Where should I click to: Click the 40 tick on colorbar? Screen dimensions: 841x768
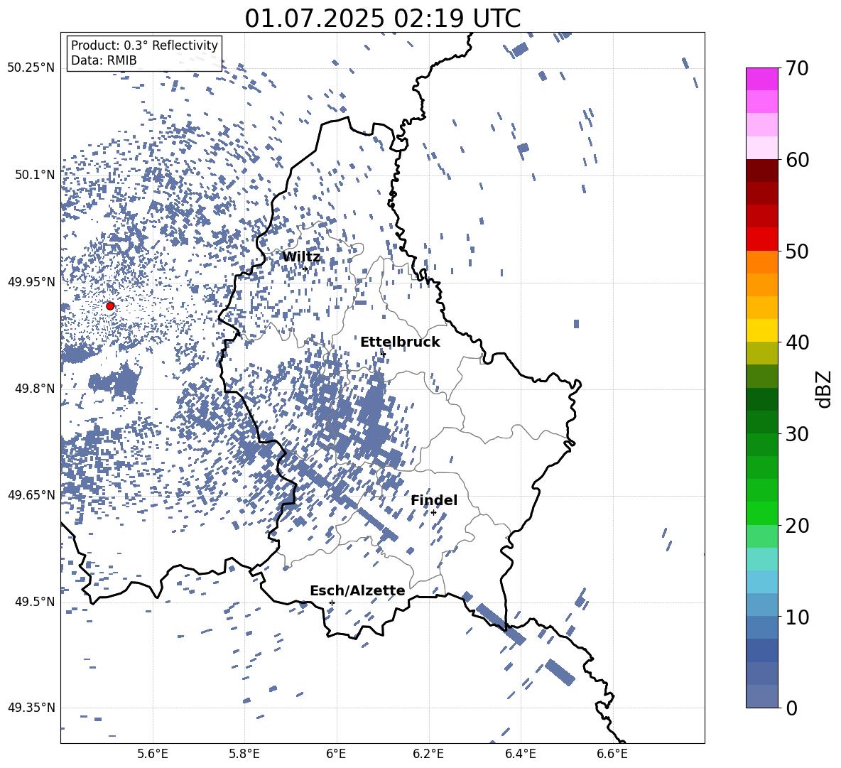[797, 342]
